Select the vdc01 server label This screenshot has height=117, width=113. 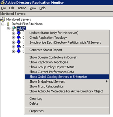(x=21, y=28)
